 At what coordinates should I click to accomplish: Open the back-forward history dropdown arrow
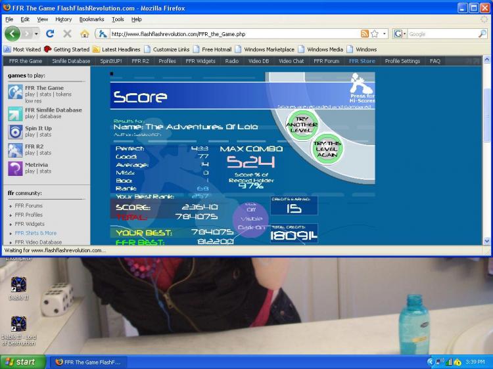36,33
